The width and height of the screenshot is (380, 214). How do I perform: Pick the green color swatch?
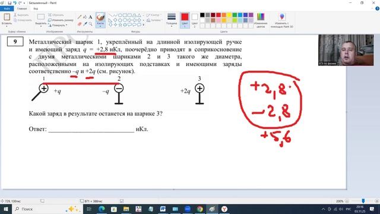point(235,15)
